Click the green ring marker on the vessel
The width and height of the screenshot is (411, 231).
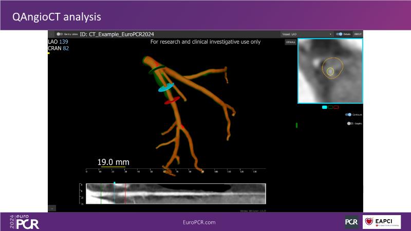[x=157, y=70]
